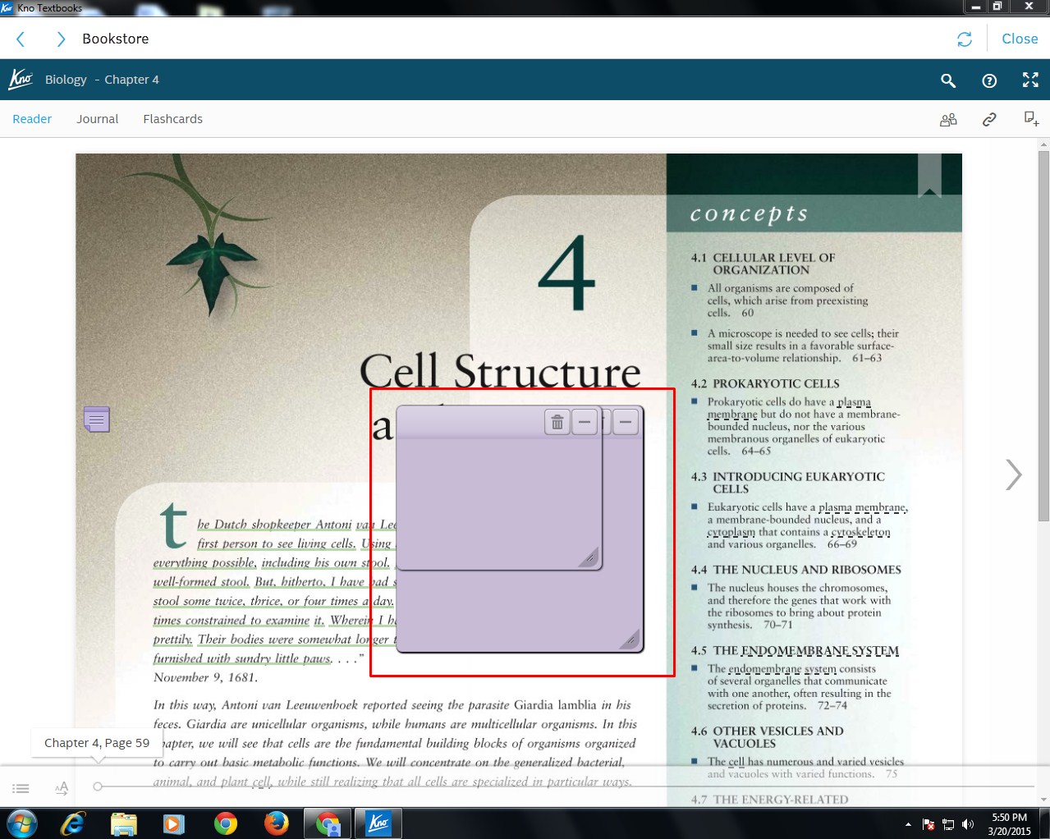Open the help question mark icon

[x=989, y=80]
